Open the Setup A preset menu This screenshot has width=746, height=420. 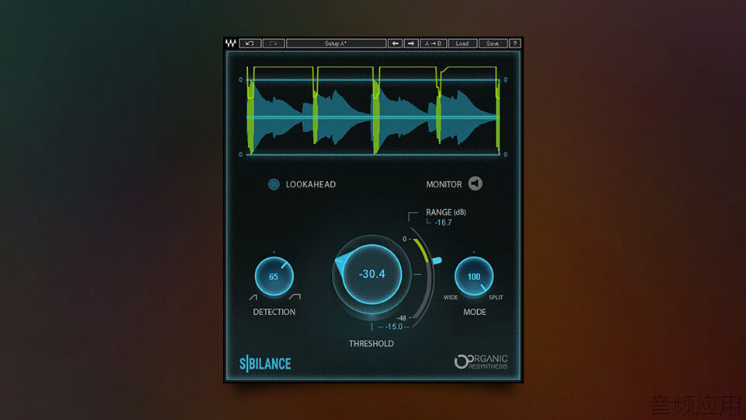coord(336,44)
